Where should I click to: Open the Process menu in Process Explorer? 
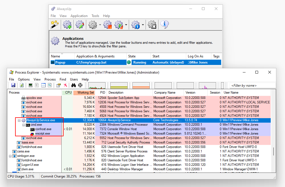[x=50, y=79]
